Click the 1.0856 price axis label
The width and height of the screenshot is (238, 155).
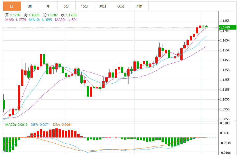(225, 119)
